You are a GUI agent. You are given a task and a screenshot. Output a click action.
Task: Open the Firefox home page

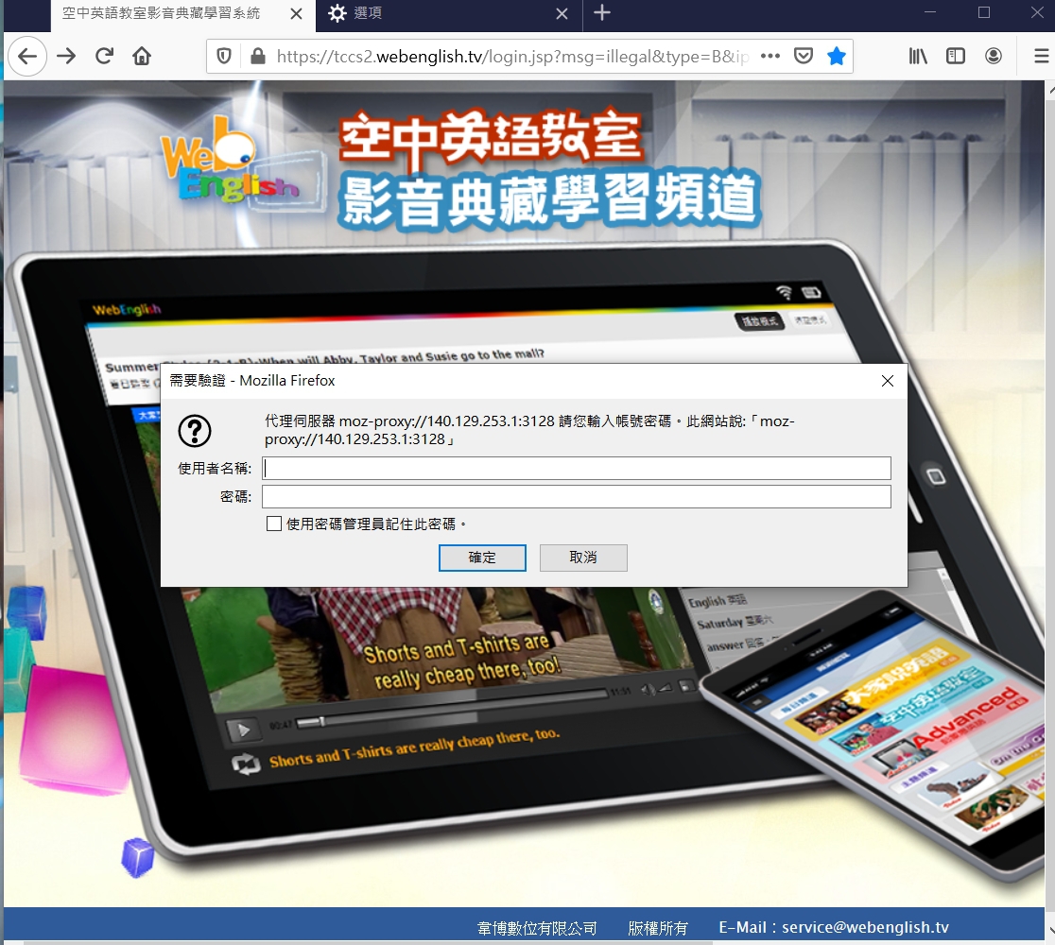click(142, 56)
